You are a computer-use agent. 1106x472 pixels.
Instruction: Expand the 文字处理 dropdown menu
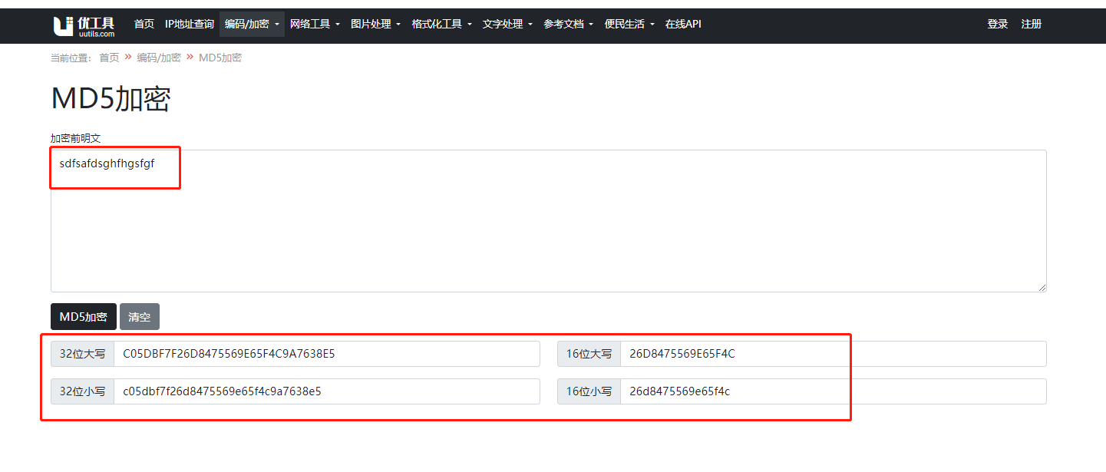pos(507,25)
